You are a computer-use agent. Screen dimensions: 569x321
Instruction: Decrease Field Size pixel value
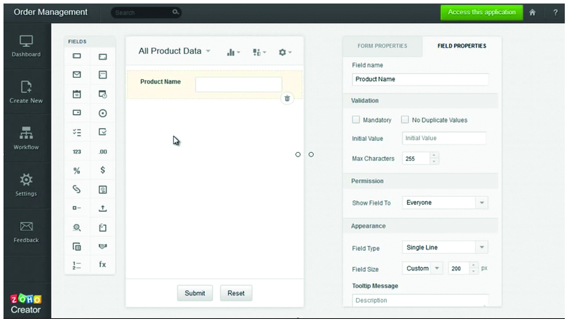click(x=474, y=271)
